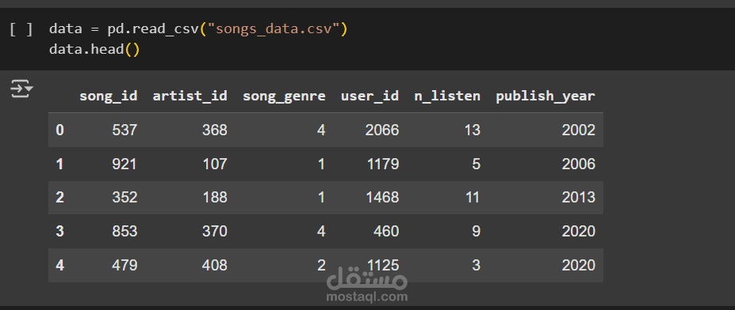
Task: Click row index 2
Action: [x=59, y=198]
